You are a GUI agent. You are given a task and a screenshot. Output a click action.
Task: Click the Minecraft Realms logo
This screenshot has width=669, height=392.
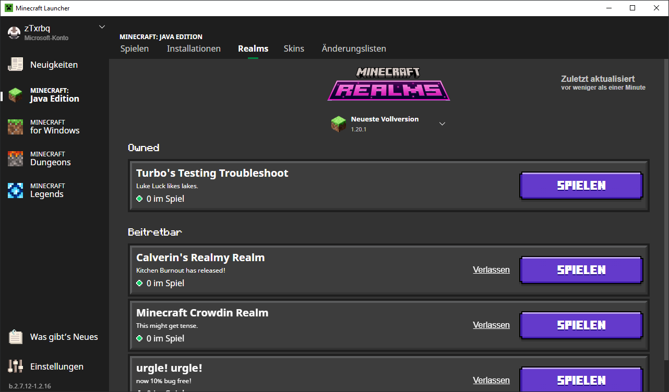389,83
